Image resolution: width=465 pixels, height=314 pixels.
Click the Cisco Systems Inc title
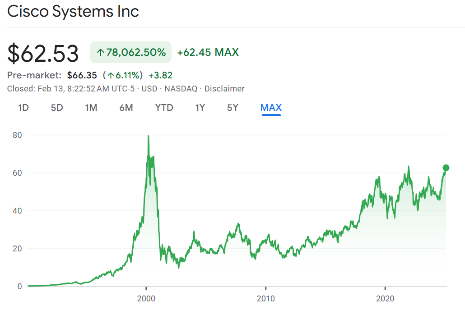(x=73, y=12)
